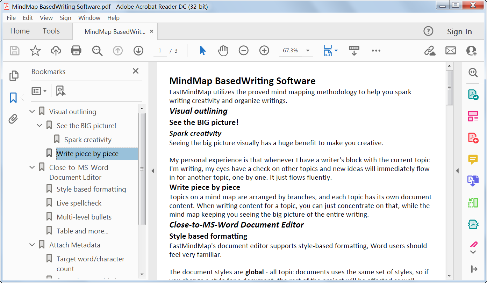
Task: Click the Save file icon
Action: click(x=14, y=51)
